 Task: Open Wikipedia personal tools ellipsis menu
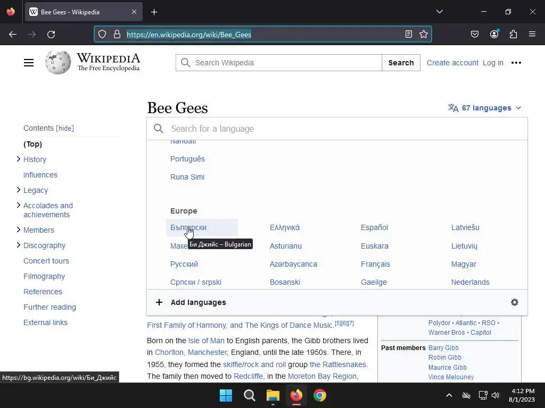516,63
